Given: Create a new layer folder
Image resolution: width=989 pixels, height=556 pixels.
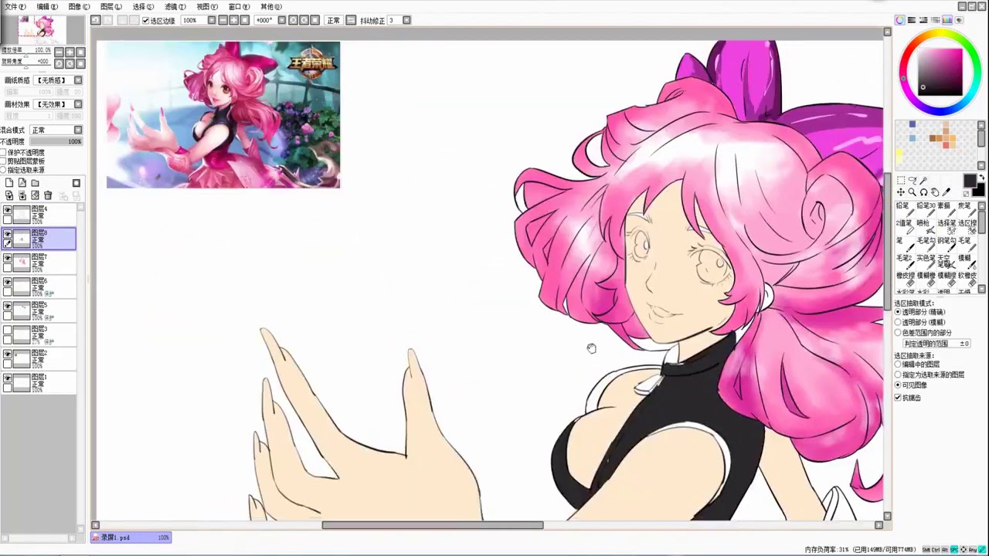Looking at the screenshot, I should 35,183.
